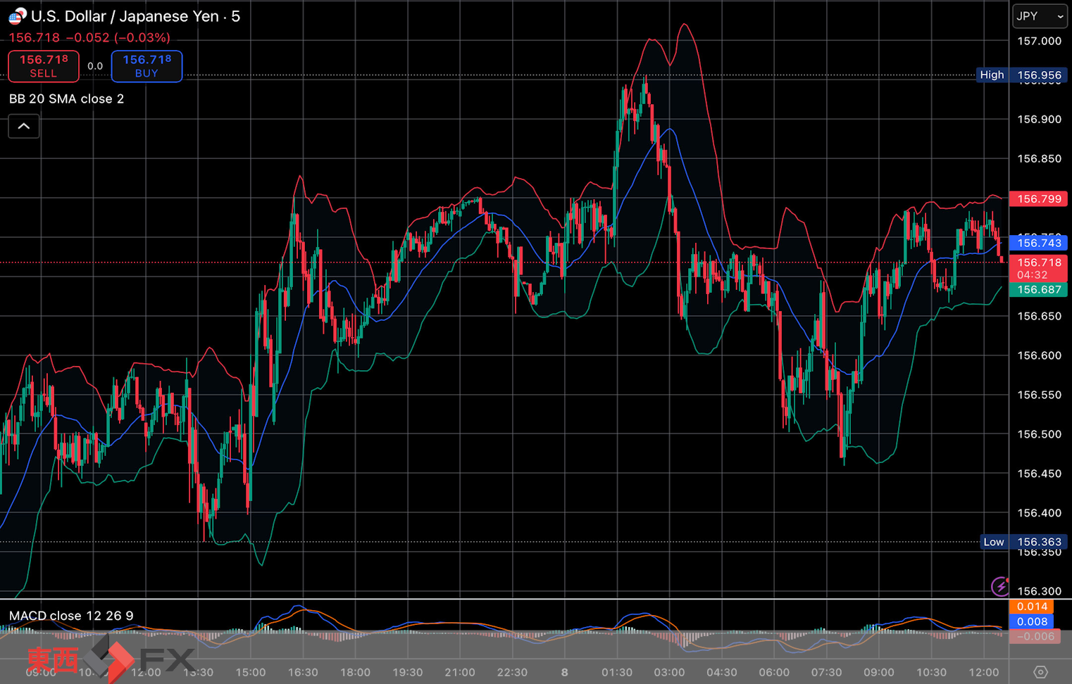Open chart settings via hexagon gear icon

click(1040, 672)
